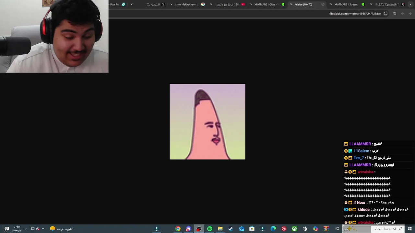This screenshot has height=233, width=415.
Task: Open SteelSeries app from the taskbar
Action: (305, 229)
